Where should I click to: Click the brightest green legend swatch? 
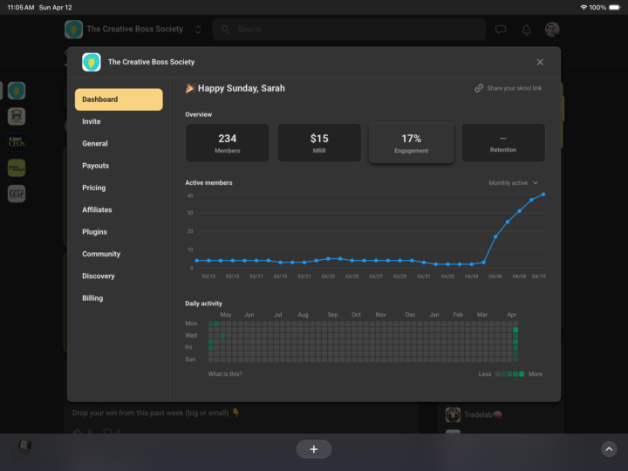click(x=522, y=374)
